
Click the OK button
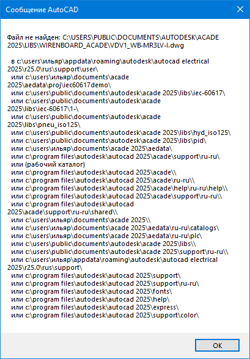point(217,346)
